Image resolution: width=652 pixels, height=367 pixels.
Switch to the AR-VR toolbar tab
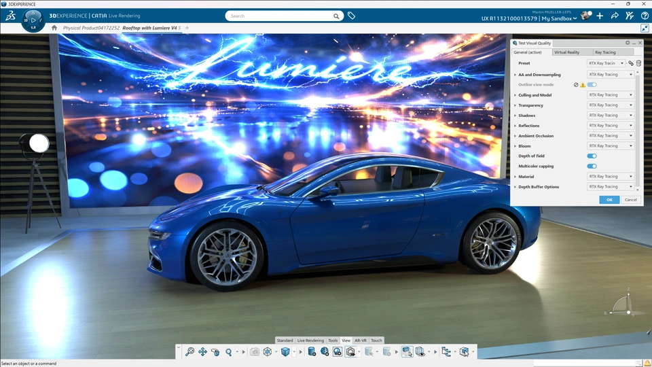(x=361, y=340)
